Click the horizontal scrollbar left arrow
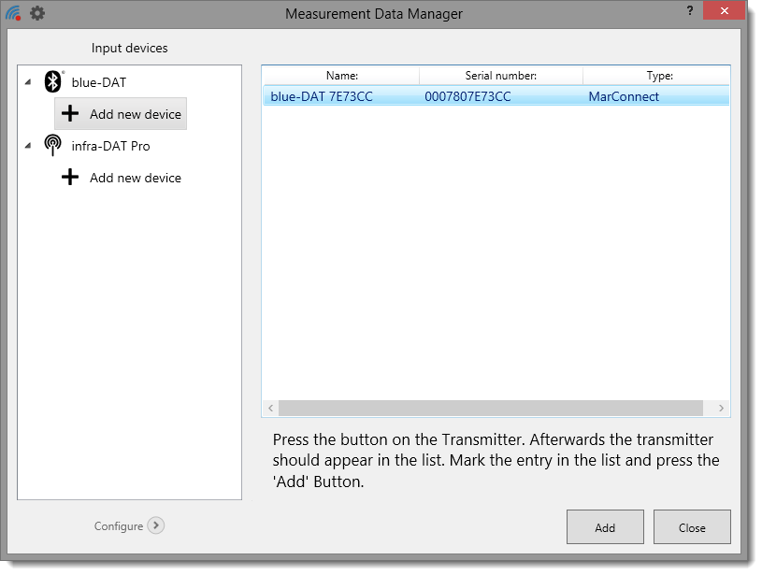The height and width of the screenshot is (575, 762). coord(271,409)
